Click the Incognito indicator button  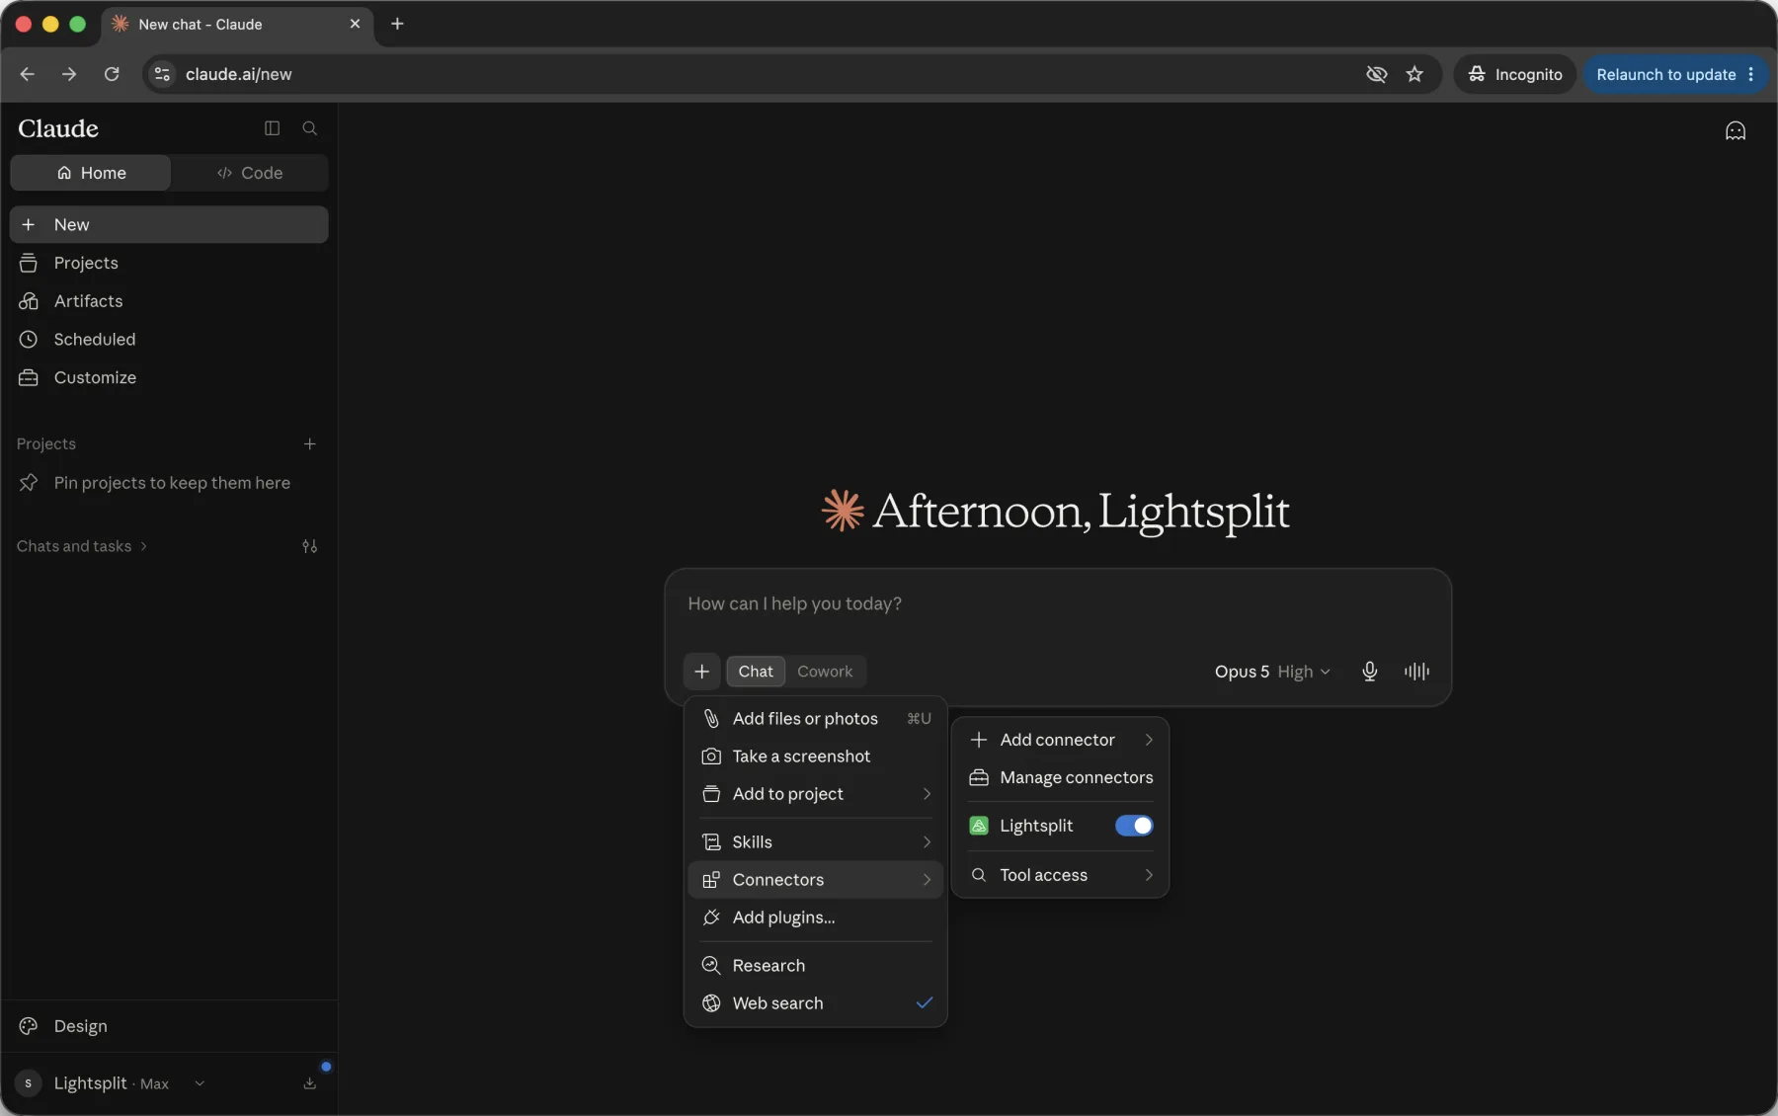[x=1514, y=74]
